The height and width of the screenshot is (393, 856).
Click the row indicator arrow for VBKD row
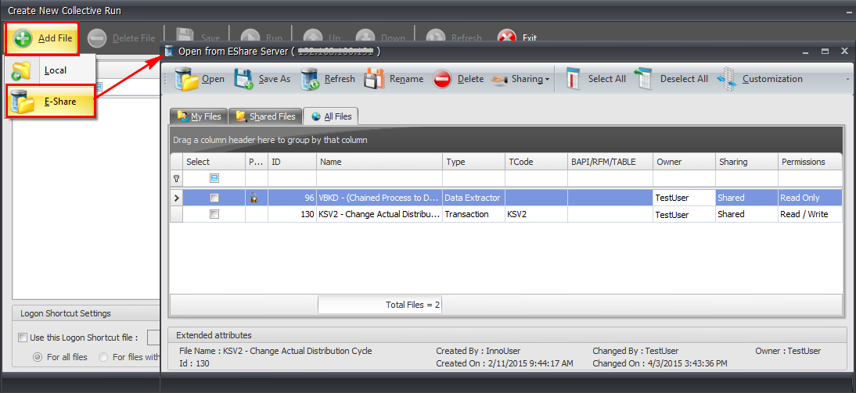click(x=176, y=198)
